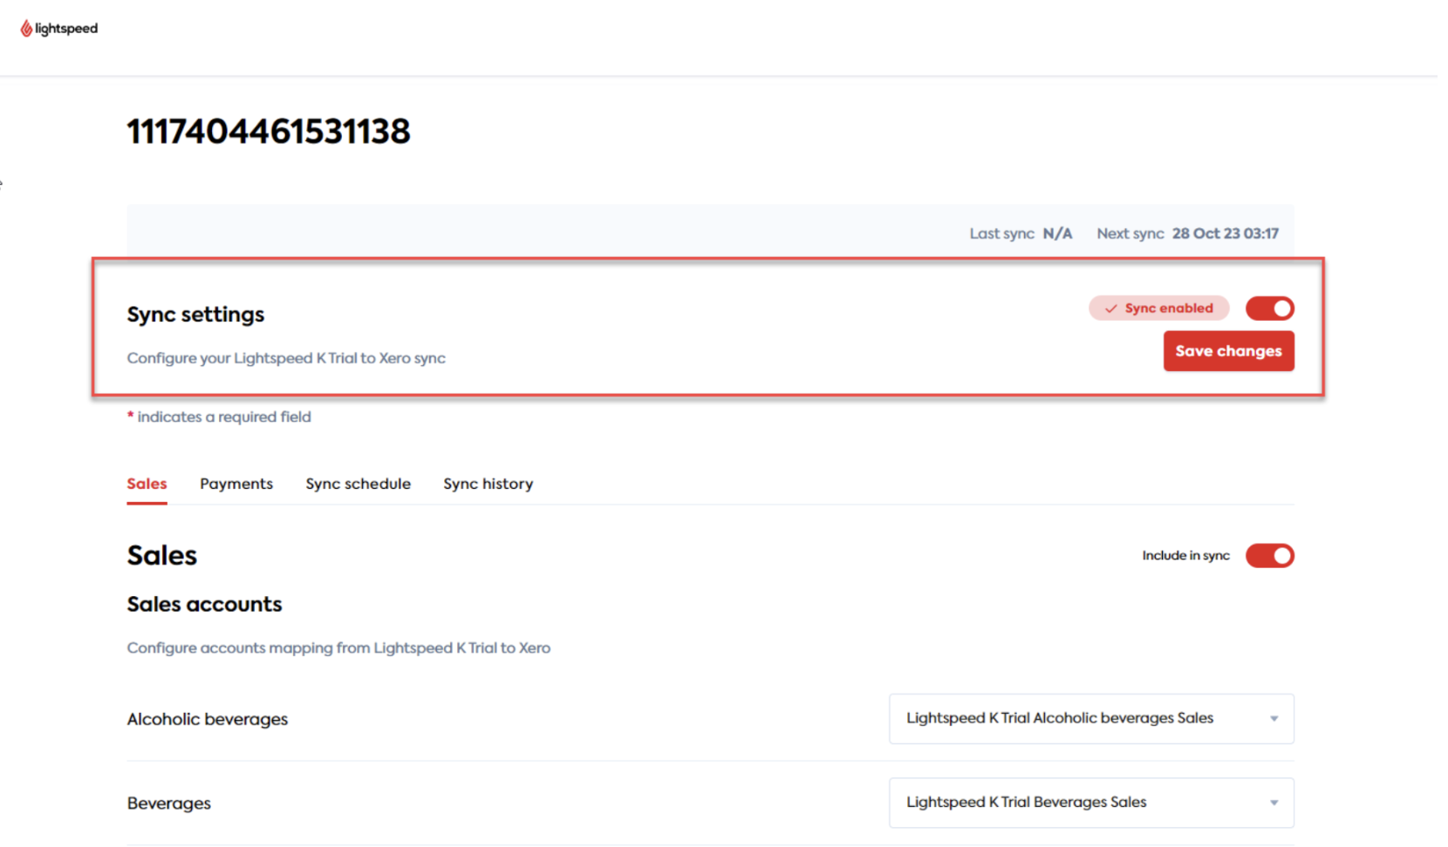View the Sync history tab

pos(488,484)
